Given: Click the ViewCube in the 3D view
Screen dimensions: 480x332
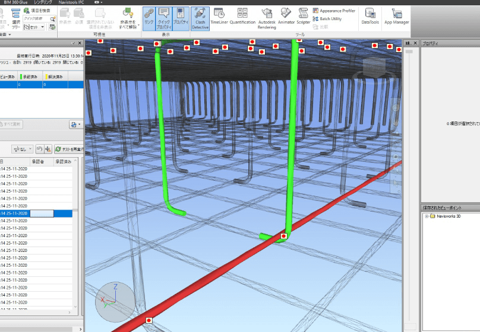Looking at the screenshot, I should [374, 69].
